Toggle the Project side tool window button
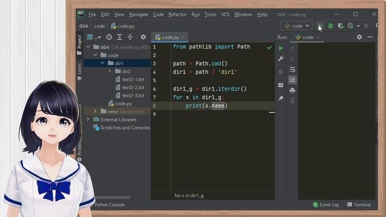The height and width of the screenshot is (217, 386). 79,45
